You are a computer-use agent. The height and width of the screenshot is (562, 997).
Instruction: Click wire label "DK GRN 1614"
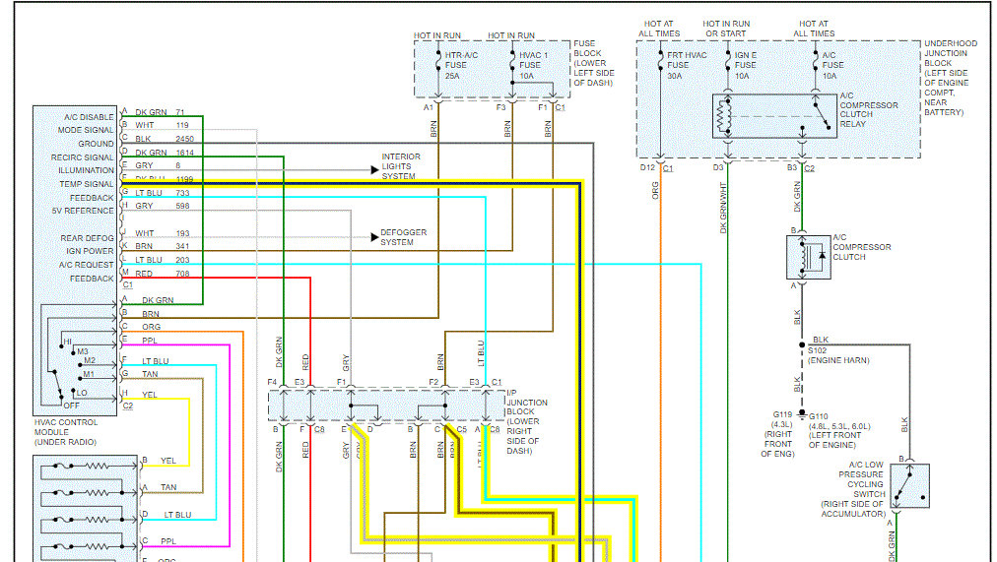pyautogui.click(x=165, y=153)
